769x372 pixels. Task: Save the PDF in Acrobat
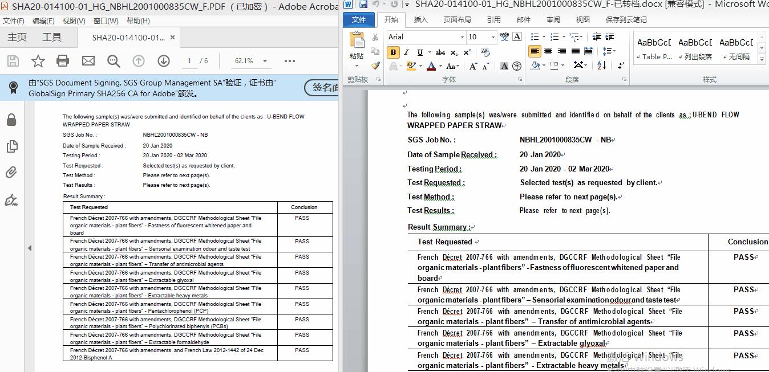tap(13, 61)
